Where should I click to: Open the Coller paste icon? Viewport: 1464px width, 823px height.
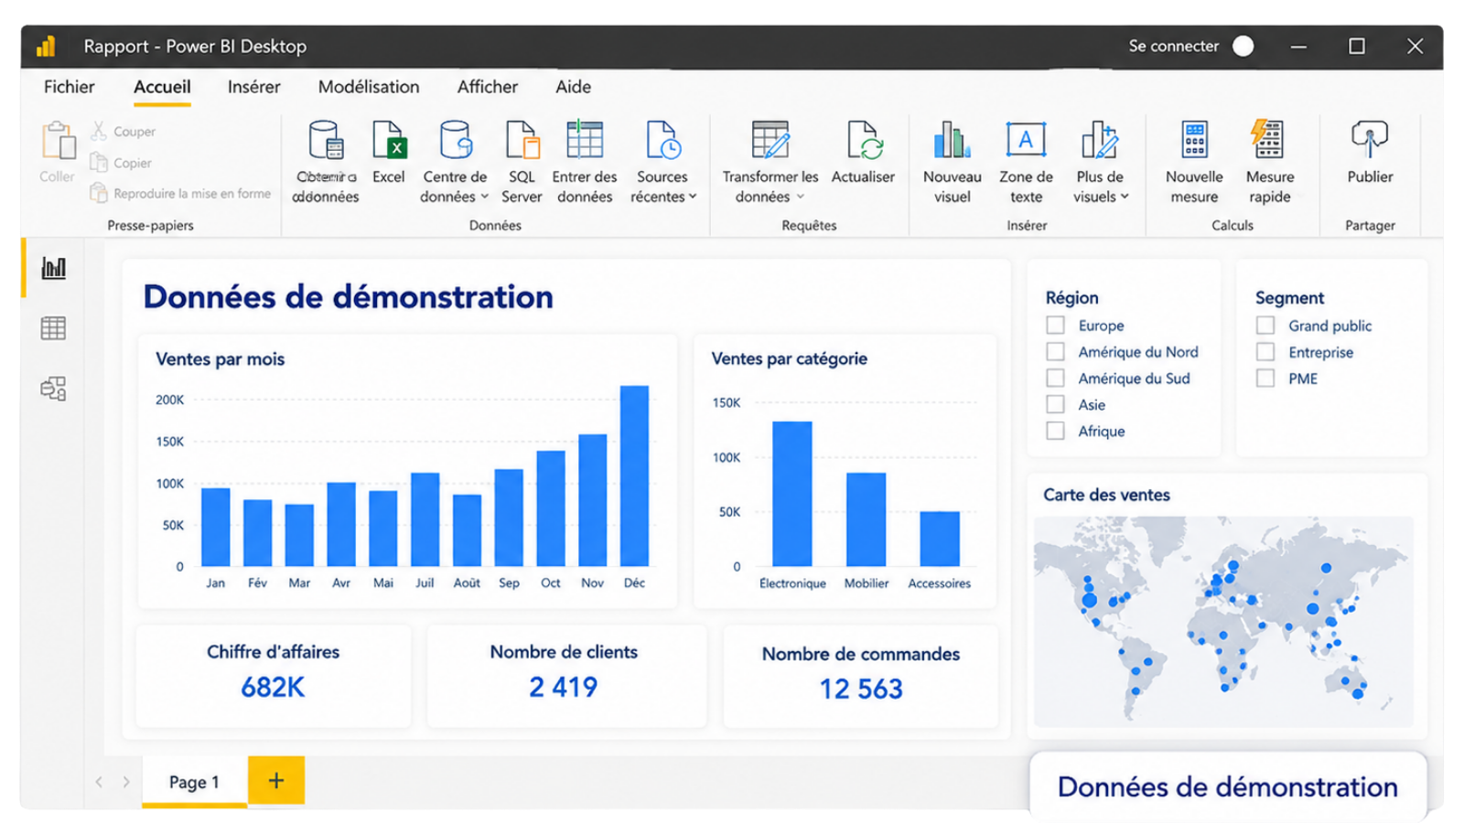point(58,141)
